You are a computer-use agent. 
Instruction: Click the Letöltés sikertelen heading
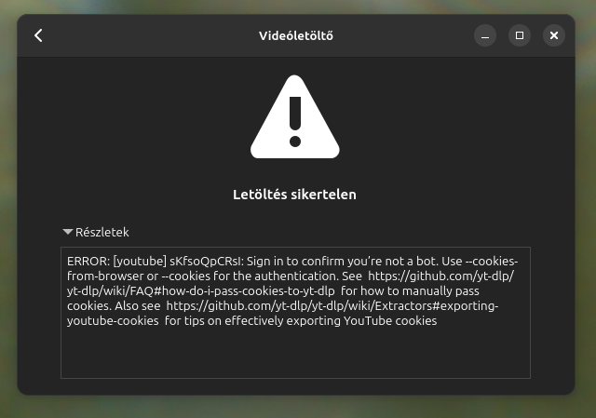(294, 195)
